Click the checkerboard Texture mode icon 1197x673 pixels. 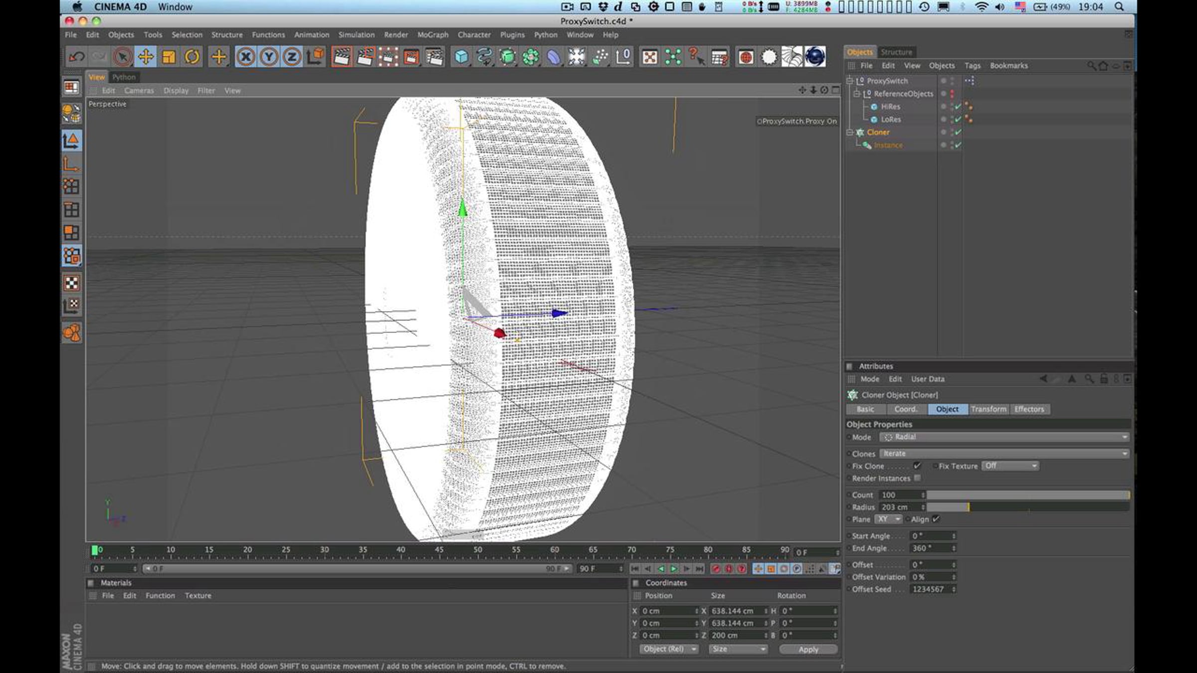pyautogui.click(x=72, y=283)
